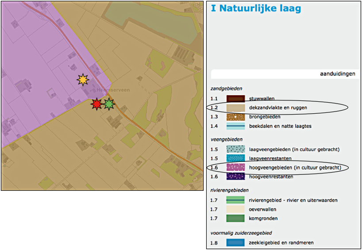362x250 pixels.
Task: Click the 'voormalig zuiderzeegebied' section heading
Action: click(x=241, y=233)
